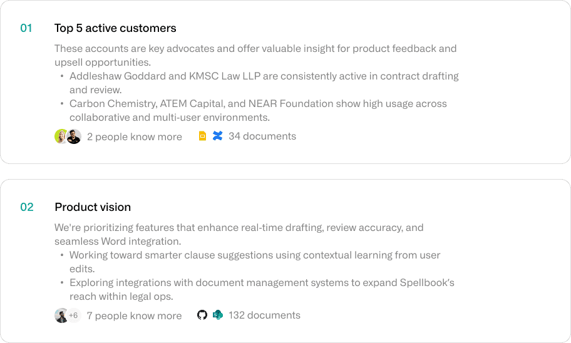This screenshot has height=343, width=571.
Task: Click the GitHub icon
Action: 202,315
